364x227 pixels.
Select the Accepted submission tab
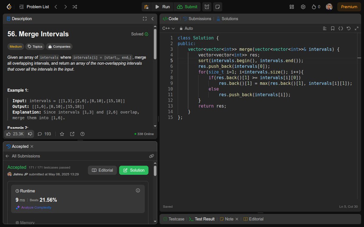[18, 146]
